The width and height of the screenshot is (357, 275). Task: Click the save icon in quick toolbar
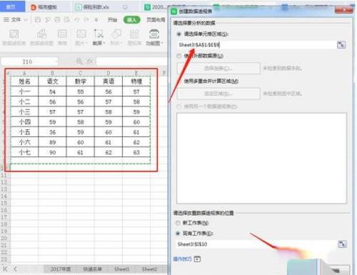coord(38,20)
